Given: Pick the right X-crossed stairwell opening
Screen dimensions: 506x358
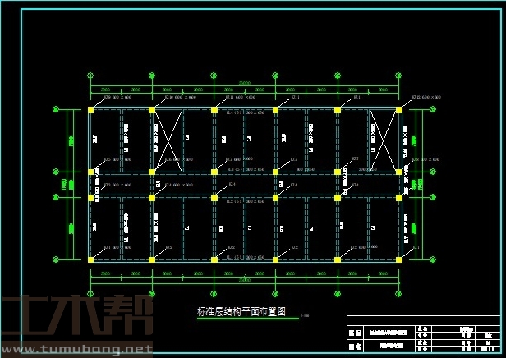Looking at the screenshot, I should [384, 140].
